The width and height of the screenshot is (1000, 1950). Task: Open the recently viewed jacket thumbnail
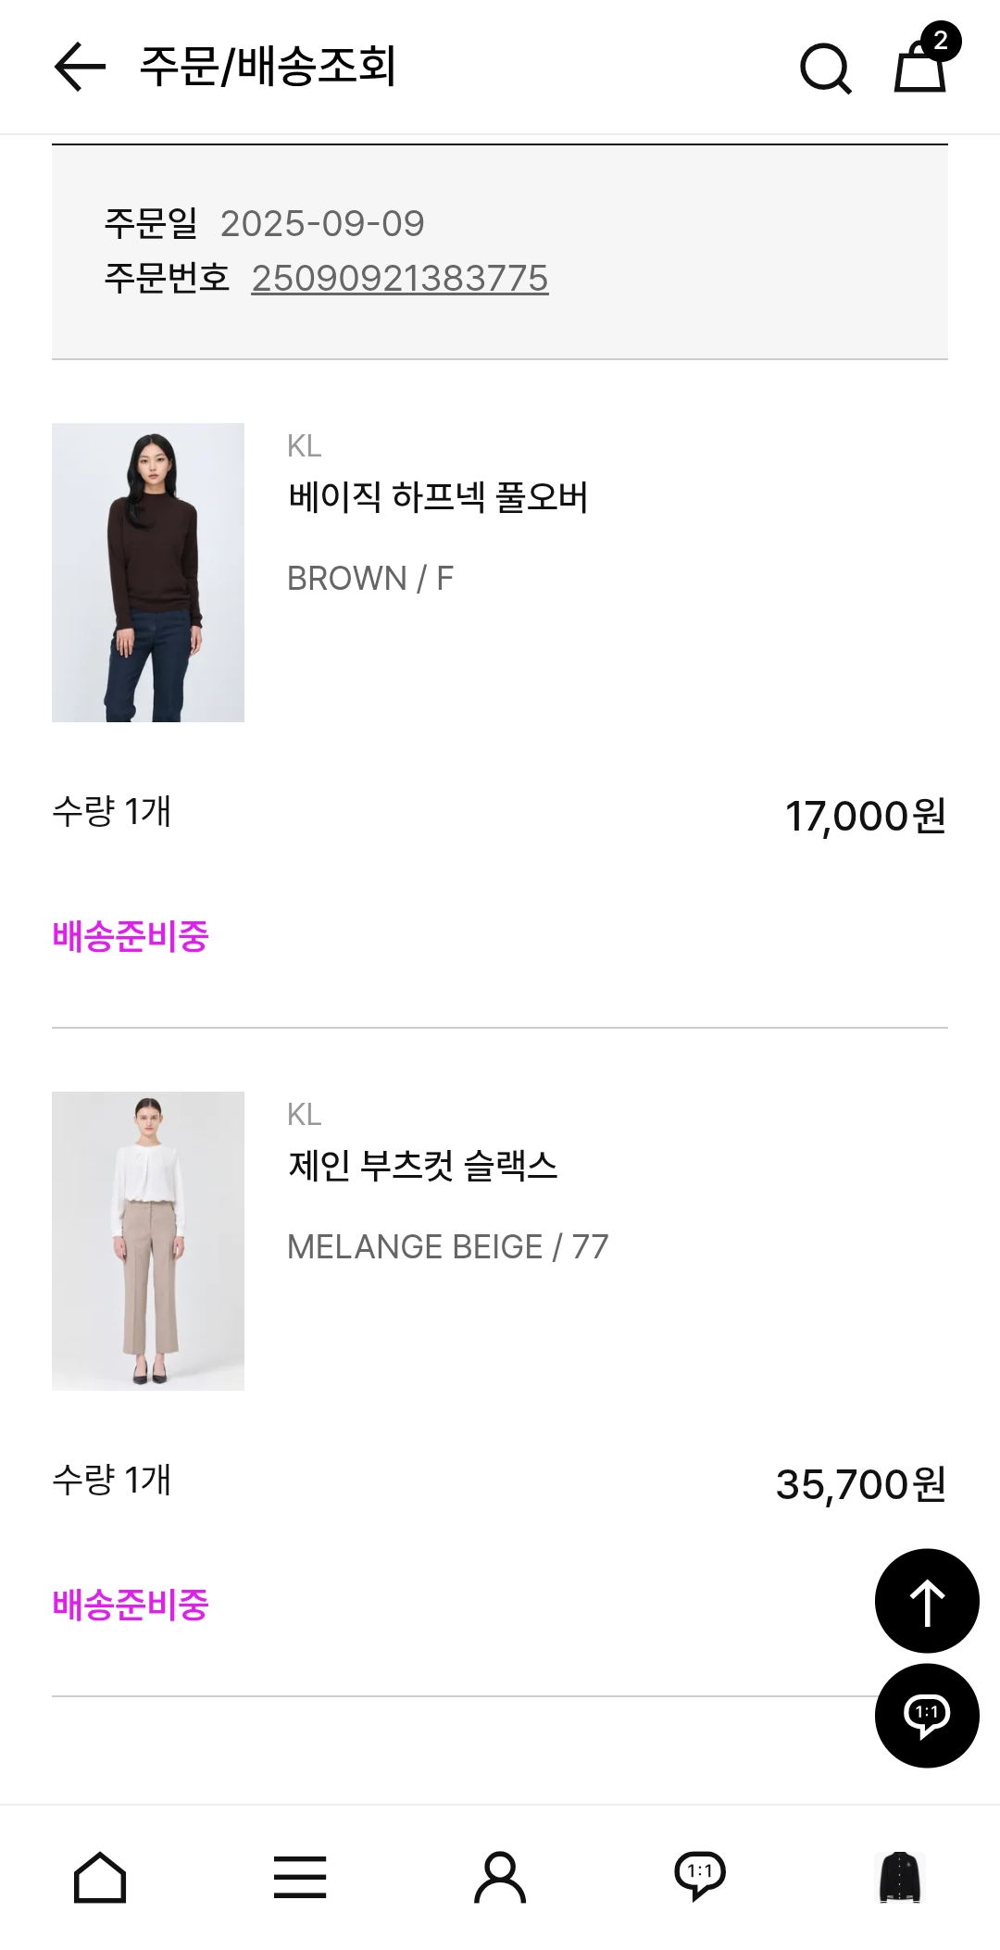tap(899, 1877)
